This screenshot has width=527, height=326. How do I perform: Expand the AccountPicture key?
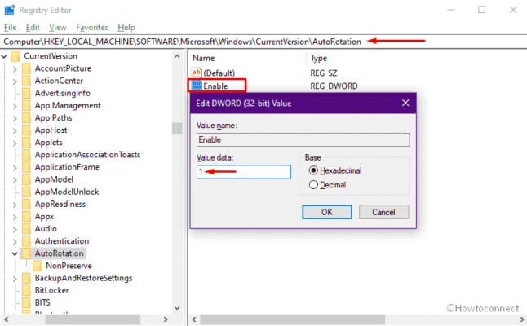click(x=15, y=68)
